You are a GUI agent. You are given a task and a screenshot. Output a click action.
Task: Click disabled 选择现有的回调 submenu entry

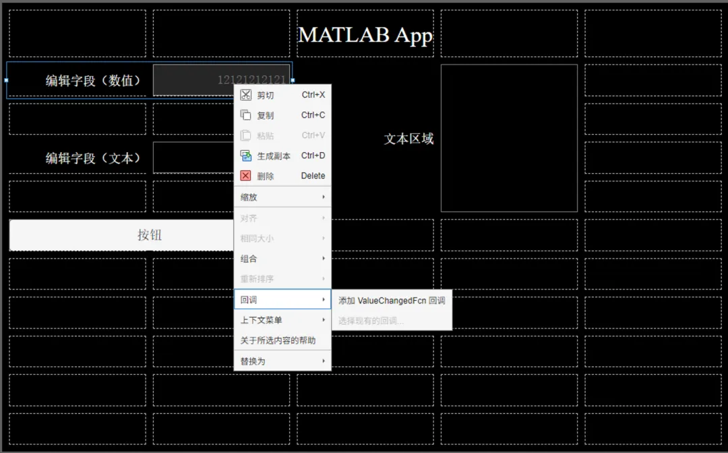(392, 320)
